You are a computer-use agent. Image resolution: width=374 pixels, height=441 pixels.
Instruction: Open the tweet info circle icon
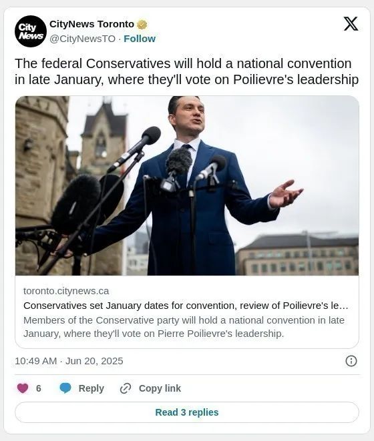pos(351,361)
